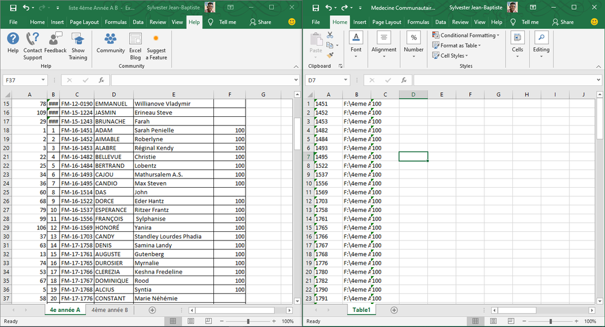Viewport: 605px width, 327px height.
Task: Click Copy icon in Clipboard group
Action: tap(330, 45)
